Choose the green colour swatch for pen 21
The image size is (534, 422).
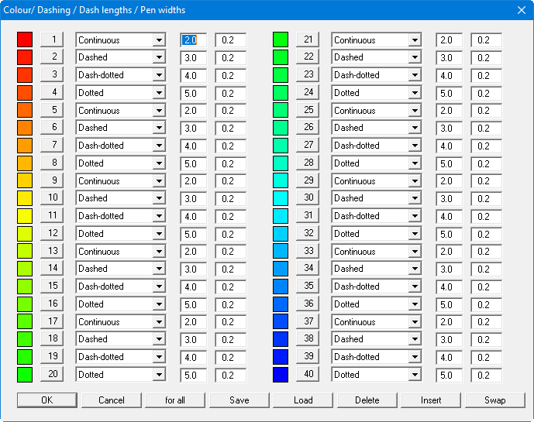pyautogui.click(x=281, y=39)
